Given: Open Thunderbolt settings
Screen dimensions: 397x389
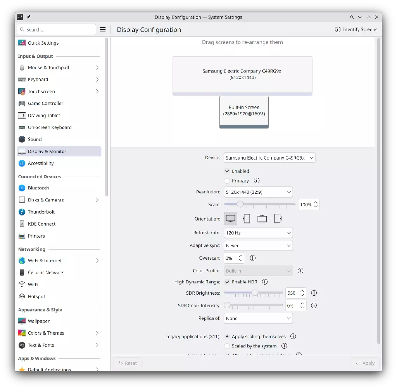Looking at the screenshot, I should tap(59, 212).
